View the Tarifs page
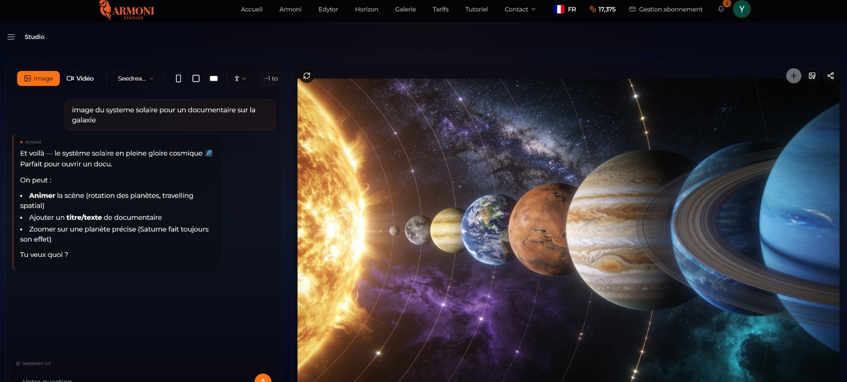The height and width of the screenshot is (382, 847). click(440, 9)
